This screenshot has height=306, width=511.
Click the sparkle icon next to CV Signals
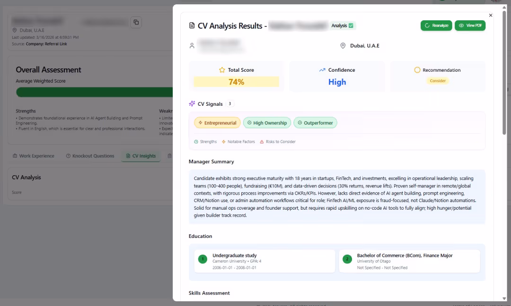coord(192,103)
